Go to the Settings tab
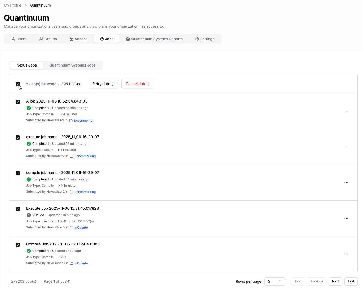Screen dimensions: 363x289 tap(205, 39)
